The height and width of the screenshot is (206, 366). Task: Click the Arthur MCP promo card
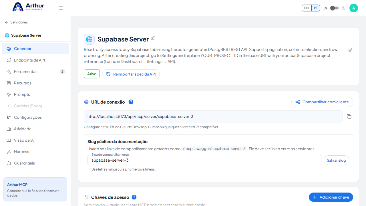coord(35,189)
